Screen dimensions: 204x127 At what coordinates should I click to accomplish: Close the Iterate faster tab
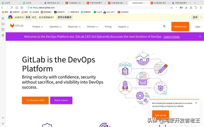148,3
